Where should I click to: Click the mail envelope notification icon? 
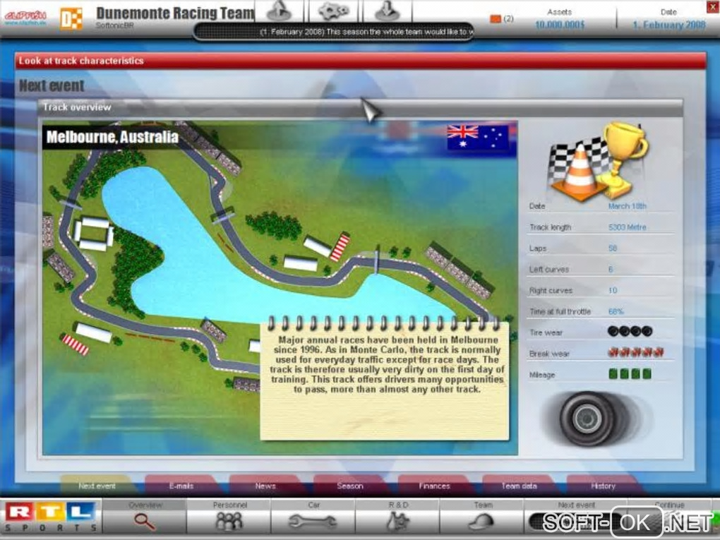495,19
